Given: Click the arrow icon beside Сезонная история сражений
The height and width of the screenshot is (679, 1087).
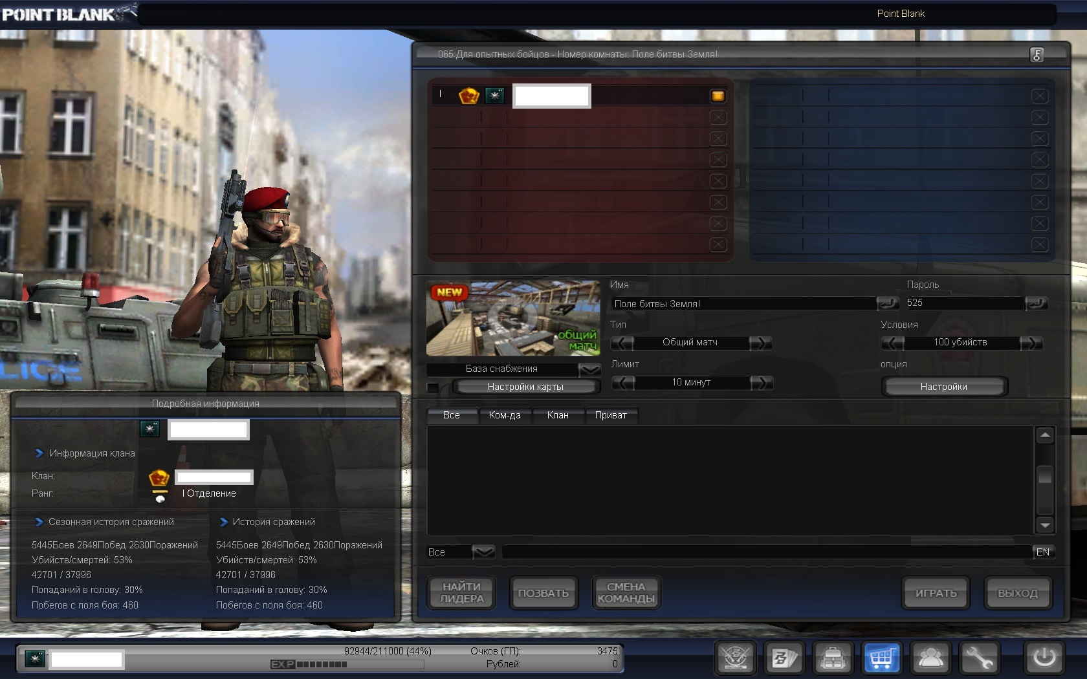Looking at the screenshot, I should pyautogui.click(x=39, y=522).
